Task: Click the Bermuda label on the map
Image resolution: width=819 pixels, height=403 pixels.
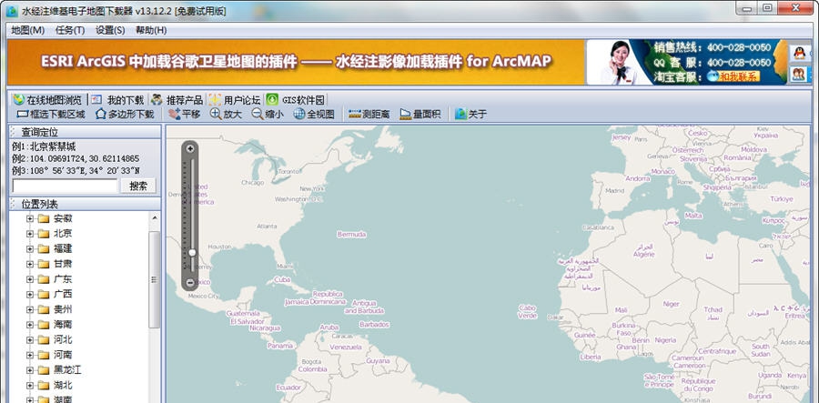Action: (x=351, y=235)
